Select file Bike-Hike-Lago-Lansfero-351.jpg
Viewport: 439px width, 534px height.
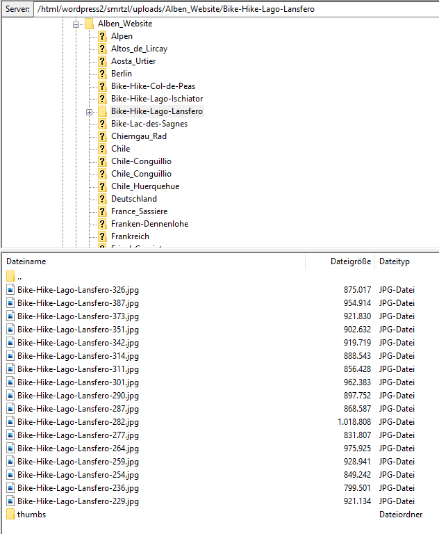pyautogui.click(x=78, y=330)
